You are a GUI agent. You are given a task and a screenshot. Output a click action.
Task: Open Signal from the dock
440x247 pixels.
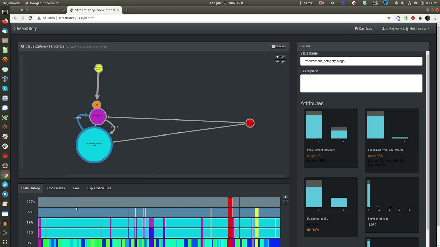5,108
